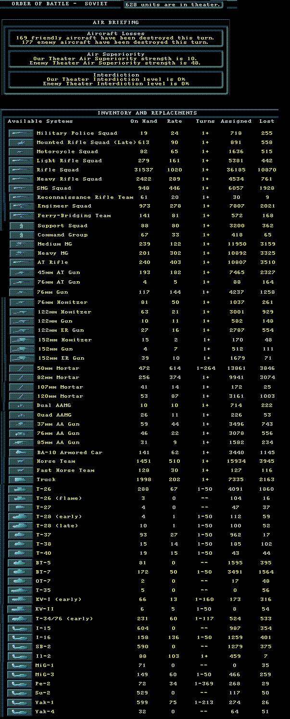Viewport: 290px width, 719px height.
Task: Select the Il-2 aircraft icon
Action: 21,656
